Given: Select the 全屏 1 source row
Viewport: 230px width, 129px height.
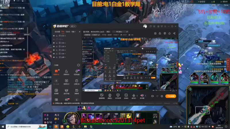Looking at the screenshot, I should coord(67,57).
